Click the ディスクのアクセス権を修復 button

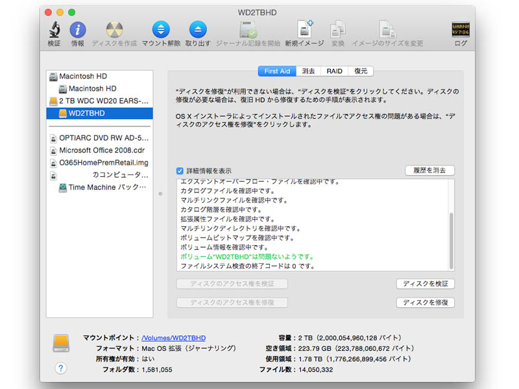232,302
